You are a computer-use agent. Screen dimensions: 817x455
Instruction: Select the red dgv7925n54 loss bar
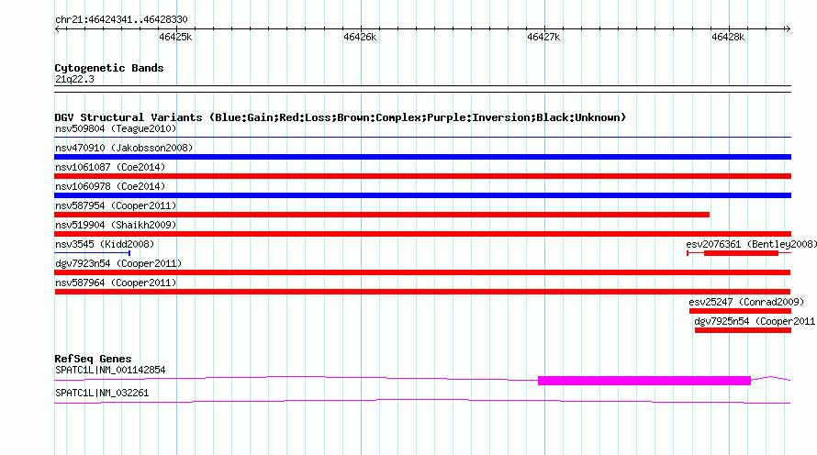(x=743, y=330)
